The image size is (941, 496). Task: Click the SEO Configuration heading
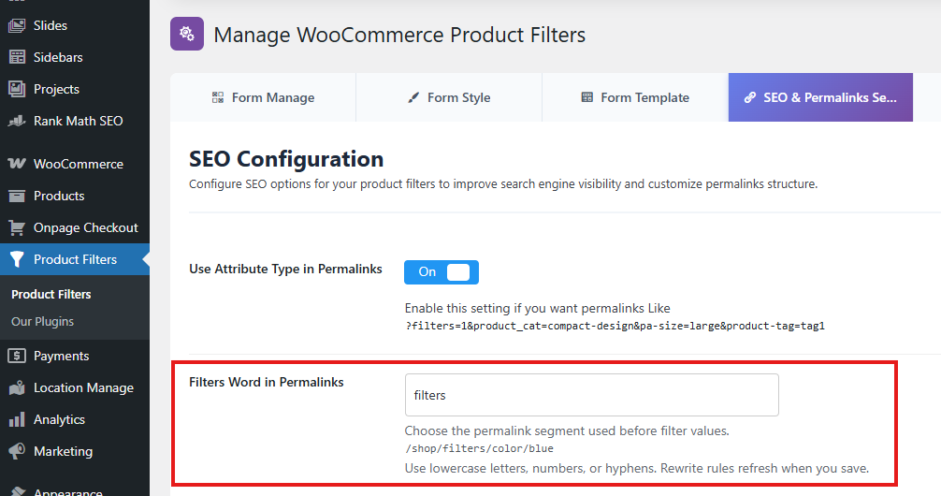click(x=286, y=159)
